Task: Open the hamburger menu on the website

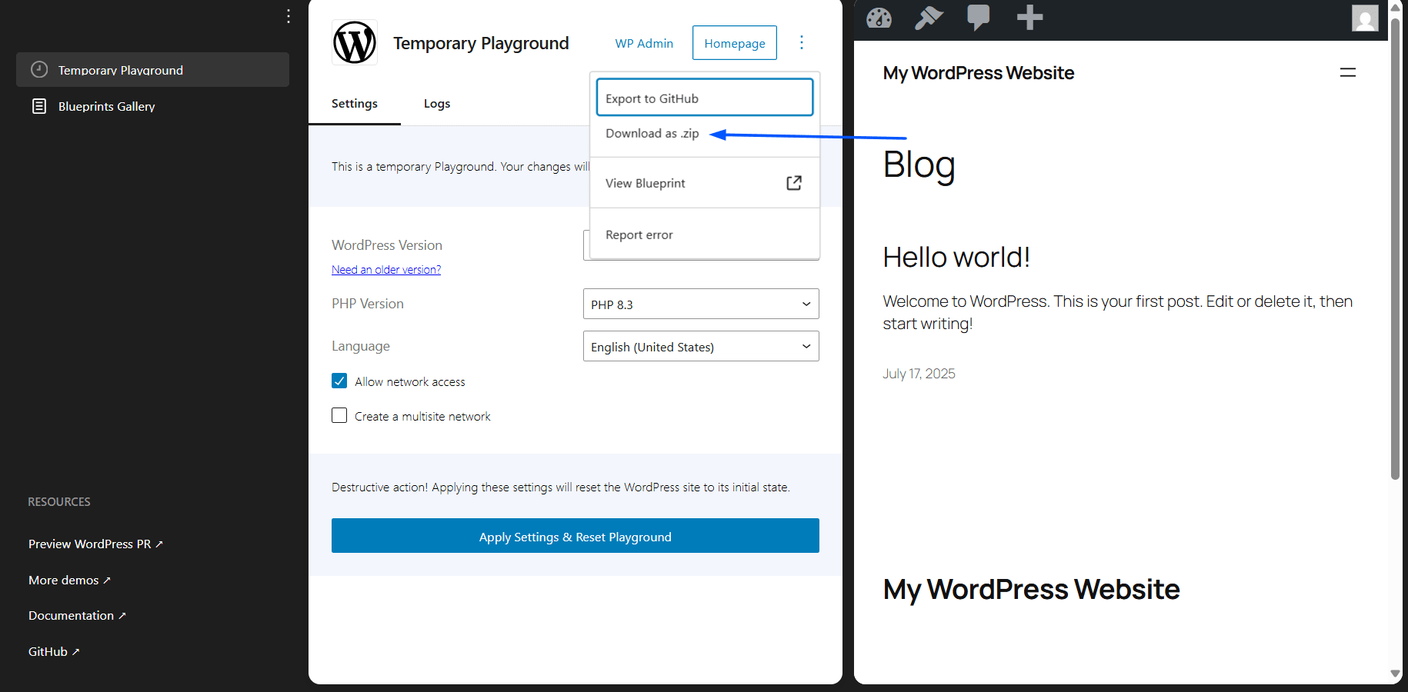Action: pyautogui.click(x=1348, y=72)
